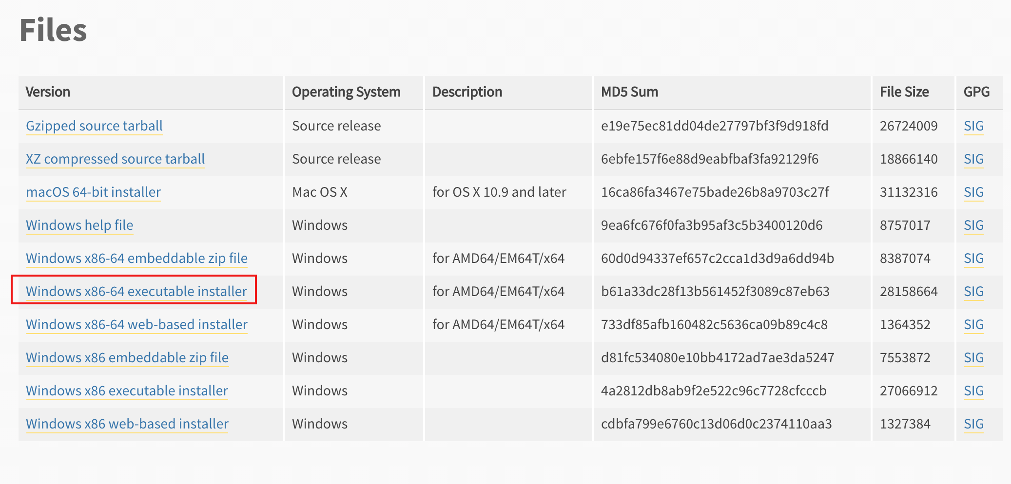Open Windows x86 web-based installer link
Viewport: 1011px width, 484px height.
click(127, 424)
